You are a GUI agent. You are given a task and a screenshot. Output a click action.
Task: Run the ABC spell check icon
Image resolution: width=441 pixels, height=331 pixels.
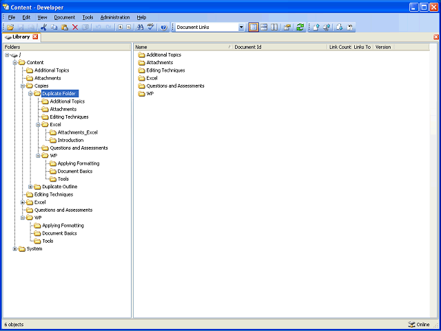(x=151, y=28)
